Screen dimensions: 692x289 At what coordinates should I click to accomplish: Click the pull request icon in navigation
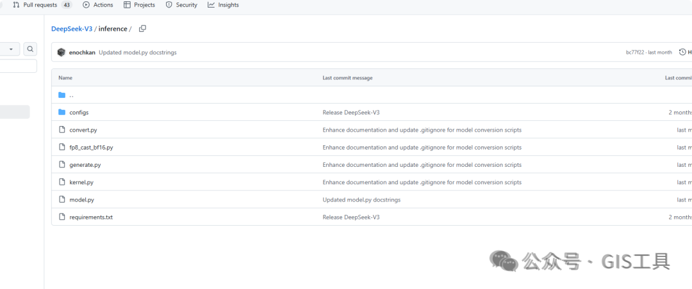tap(16, 5)
